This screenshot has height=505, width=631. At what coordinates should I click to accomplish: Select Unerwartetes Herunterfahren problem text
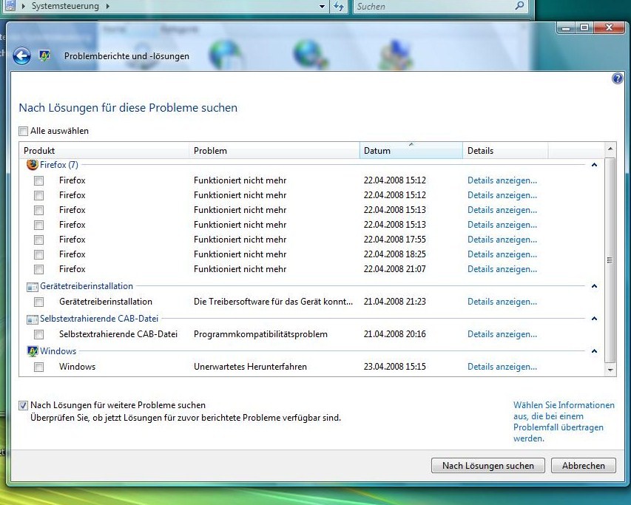tap(250, 367)
